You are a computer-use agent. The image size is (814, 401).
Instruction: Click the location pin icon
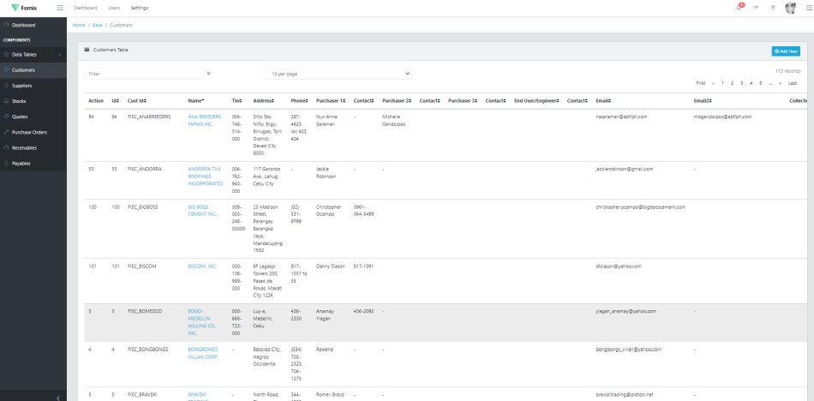coord(773,8)
